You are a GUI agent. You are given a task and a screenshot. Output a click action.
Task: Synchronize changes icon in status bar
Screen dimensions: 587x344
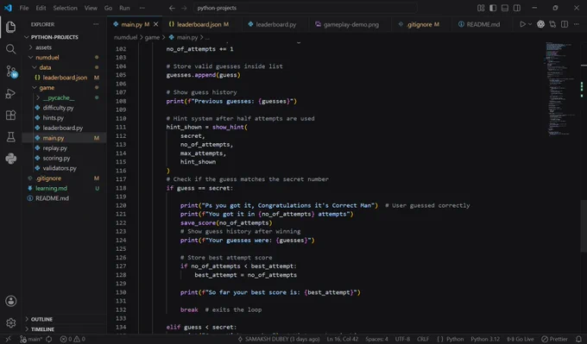[49, 339]
